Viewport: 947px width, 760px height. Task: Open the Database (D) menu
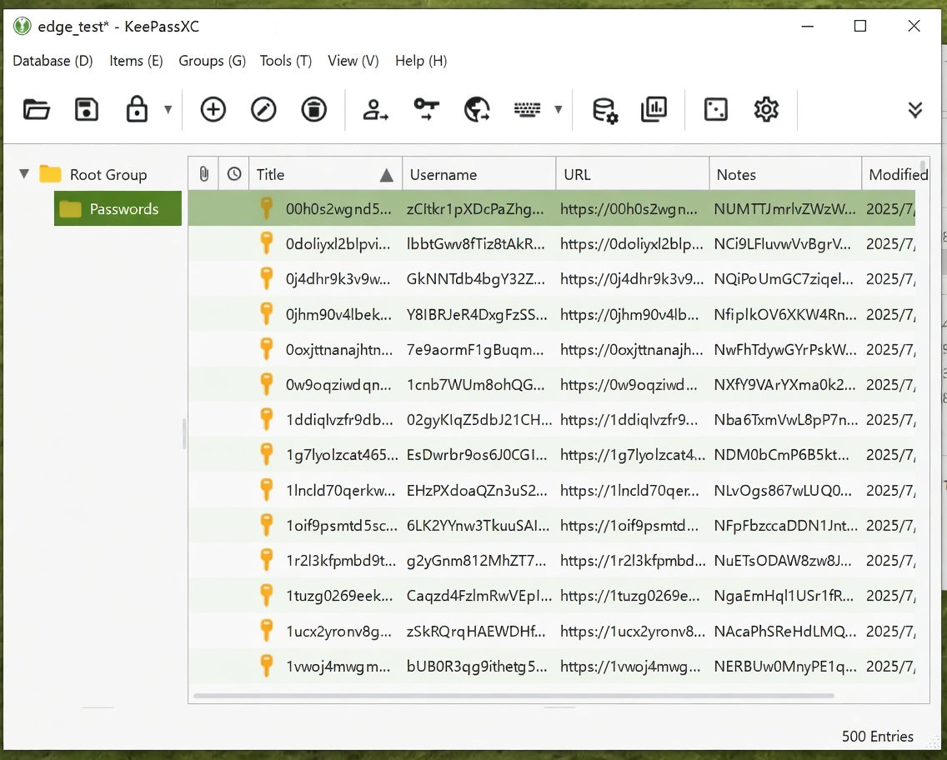[x=53, y=61]
